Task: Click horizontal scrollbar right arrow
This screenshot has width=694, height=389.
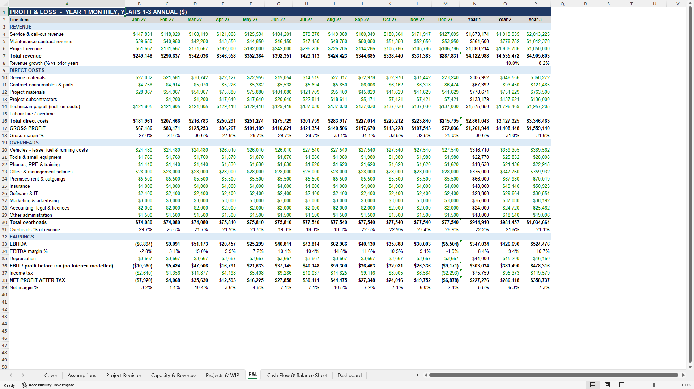Action: pyautogui.click(x=683, y=375)
